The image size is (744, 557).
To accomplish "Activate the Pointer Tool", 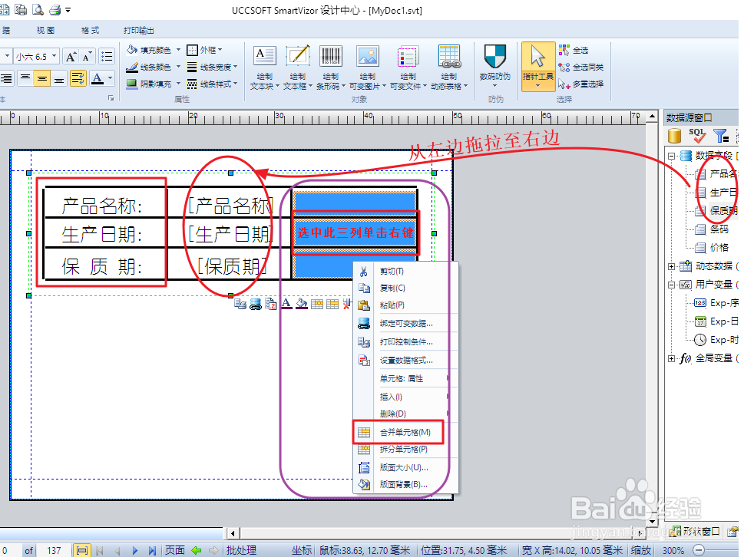I will click(538, 67).
